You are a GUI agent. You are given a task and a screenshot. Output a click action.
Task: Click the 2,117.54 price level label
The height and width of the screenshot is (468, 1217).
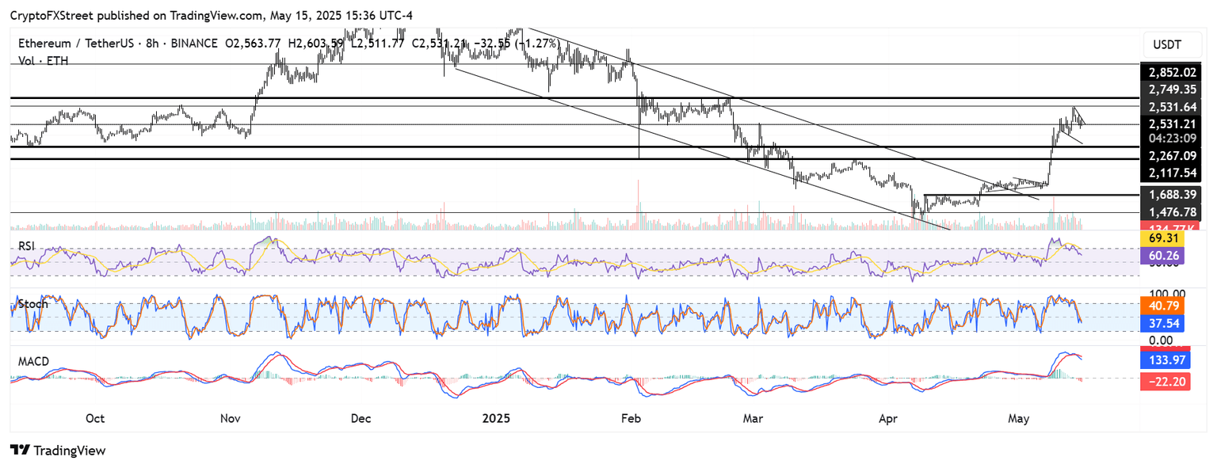[x=1170, y=172]
